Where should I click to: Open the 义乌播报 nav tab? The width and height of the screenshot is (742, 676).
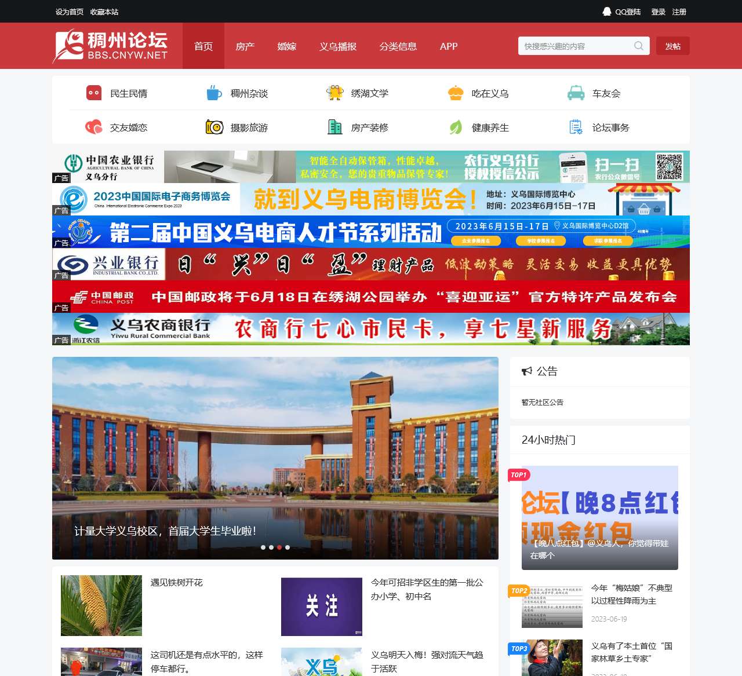(x=338, y=46)
